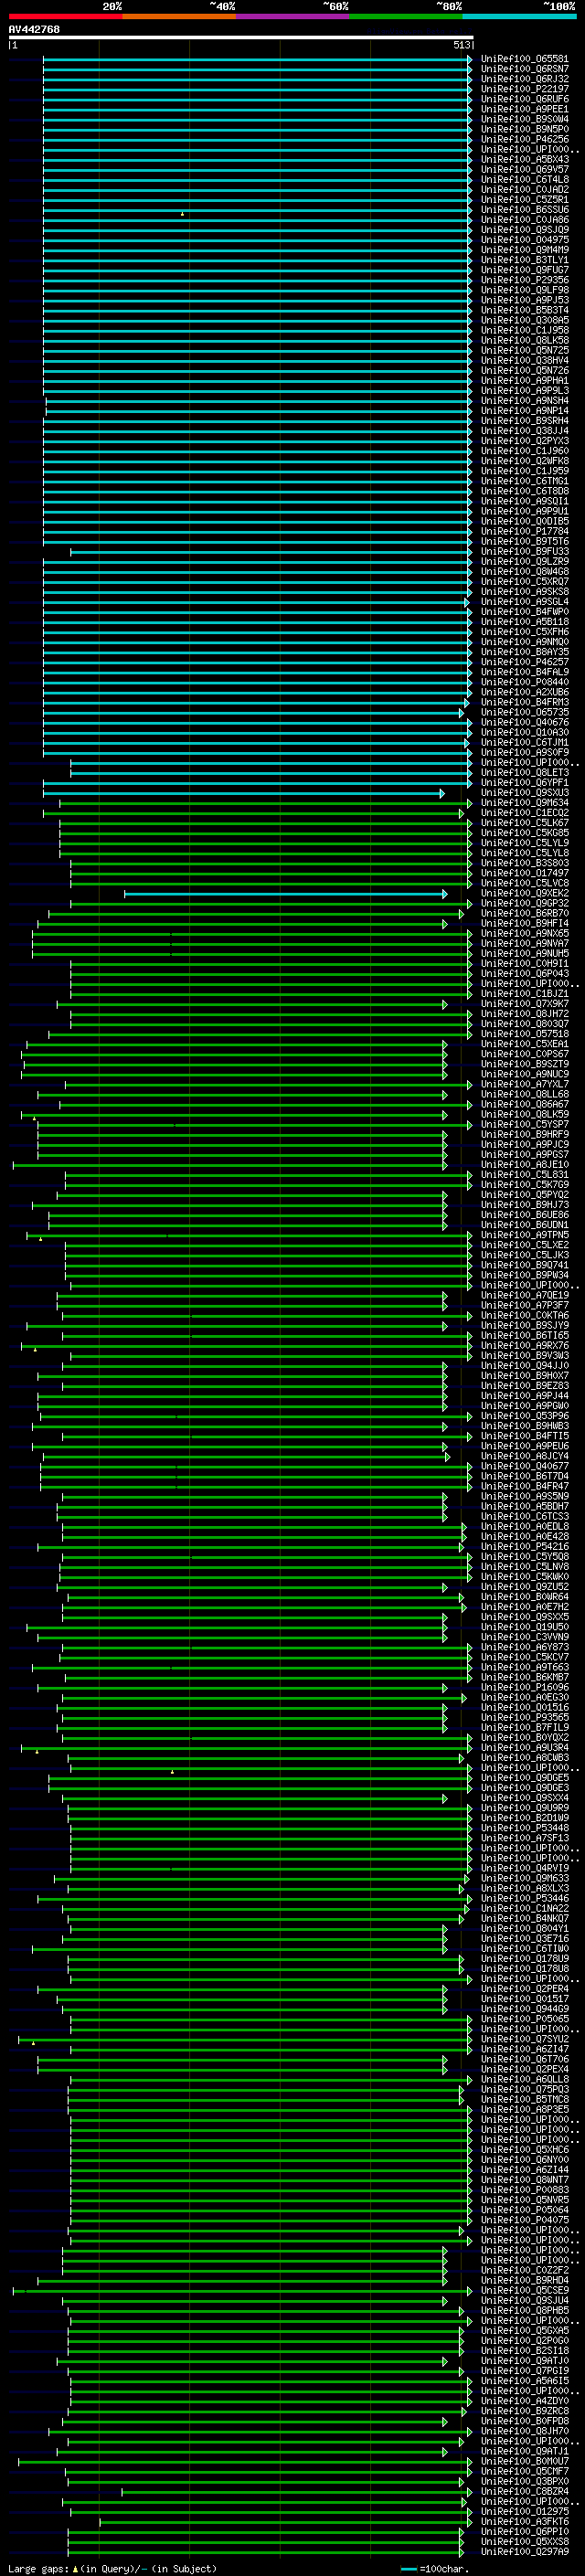Open hit UniRef100_P93565
585x2576 pixels.
coord(525,1717)
